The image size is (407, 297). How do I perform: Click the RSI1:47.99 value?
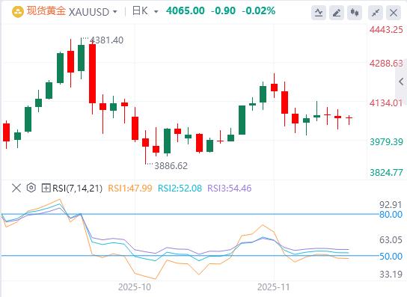(x=130, y=189)
